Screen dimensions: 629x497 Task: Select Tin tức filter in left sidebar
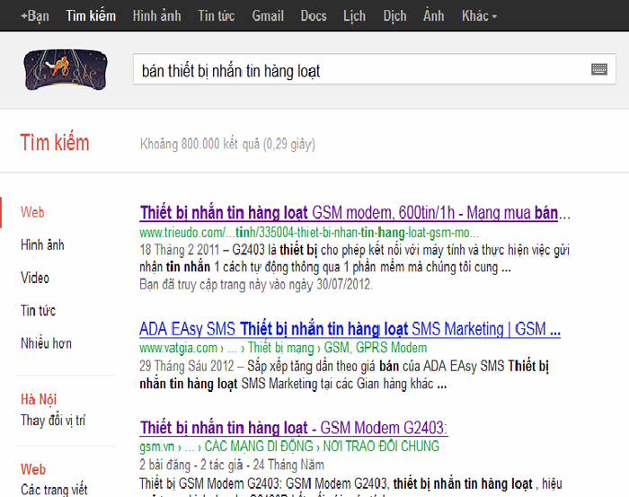pos(38,311)
